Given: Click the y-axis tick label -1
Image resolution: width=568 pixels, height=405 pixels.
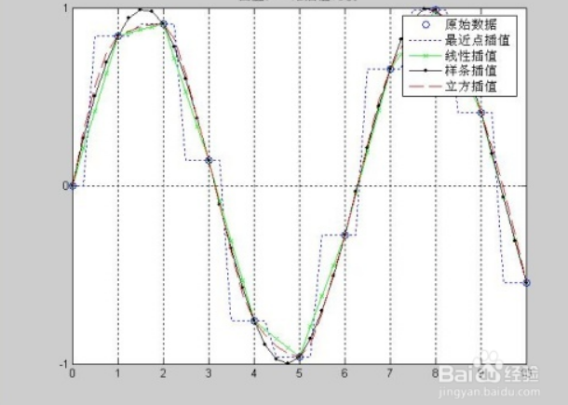Looking at the screenshot, I should 63,364.
